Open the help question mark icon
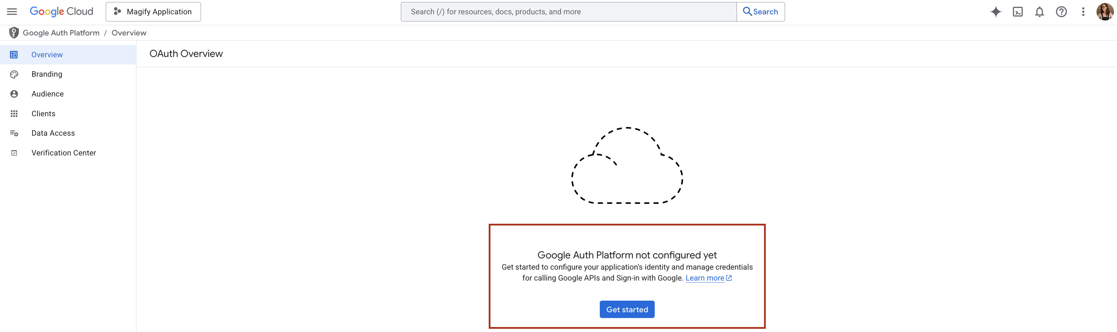Image resolution: width=1117 pixels, height=332 pixels. (x=1061, y=12)
